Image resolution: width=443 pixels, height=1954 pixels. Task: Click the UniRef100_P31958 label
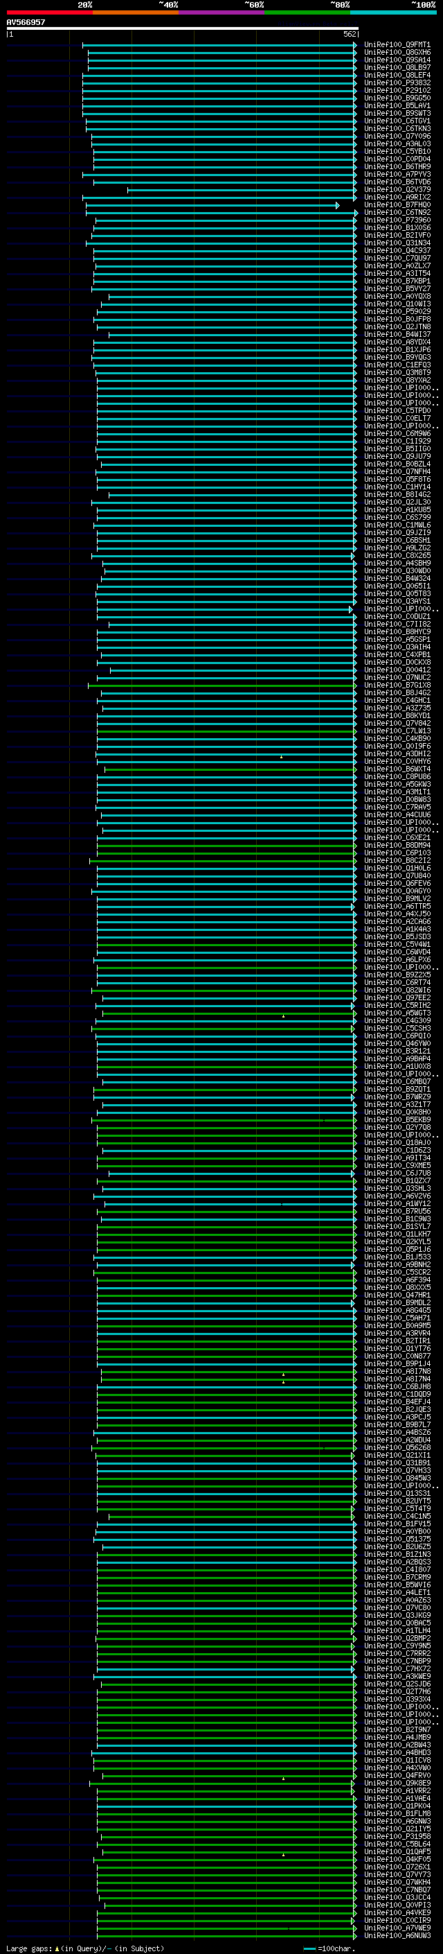397,1836
